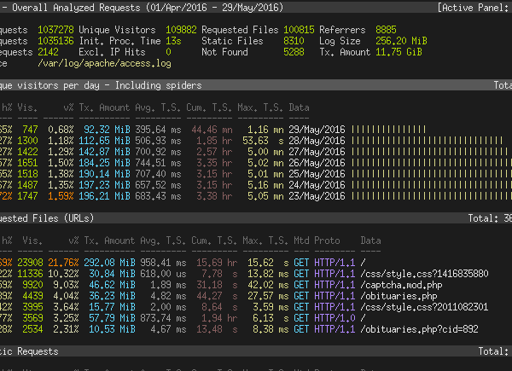Select the /obituaries.php row
Screen dimensions: 512x371
tap(256, 296)
